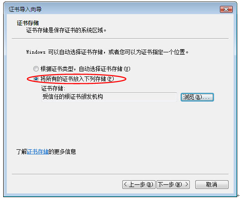The width and height of the screenshot is (240, 198).
Task: Click the 证书存储: field label
Action: point(53,88)
